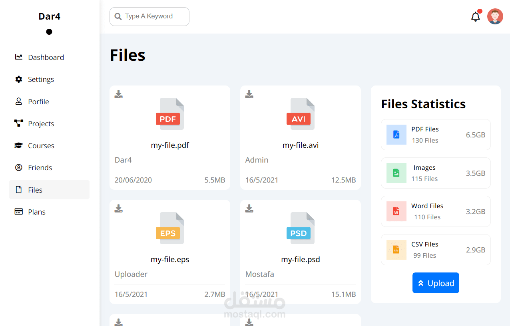This screenshot has height=326, width=510.
Task: Click the Images label in statistics
Action: pos(424,167)
